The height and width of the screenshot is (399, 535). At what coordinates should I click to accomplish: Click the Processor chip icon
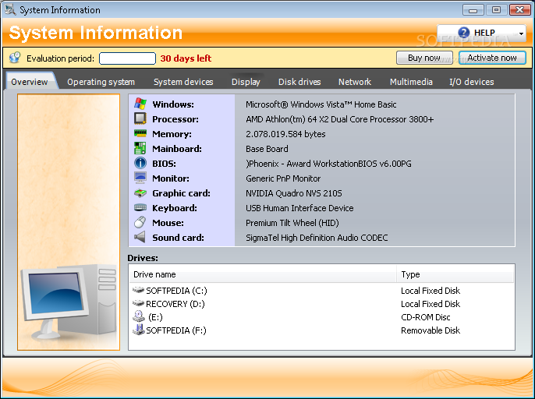140,118
